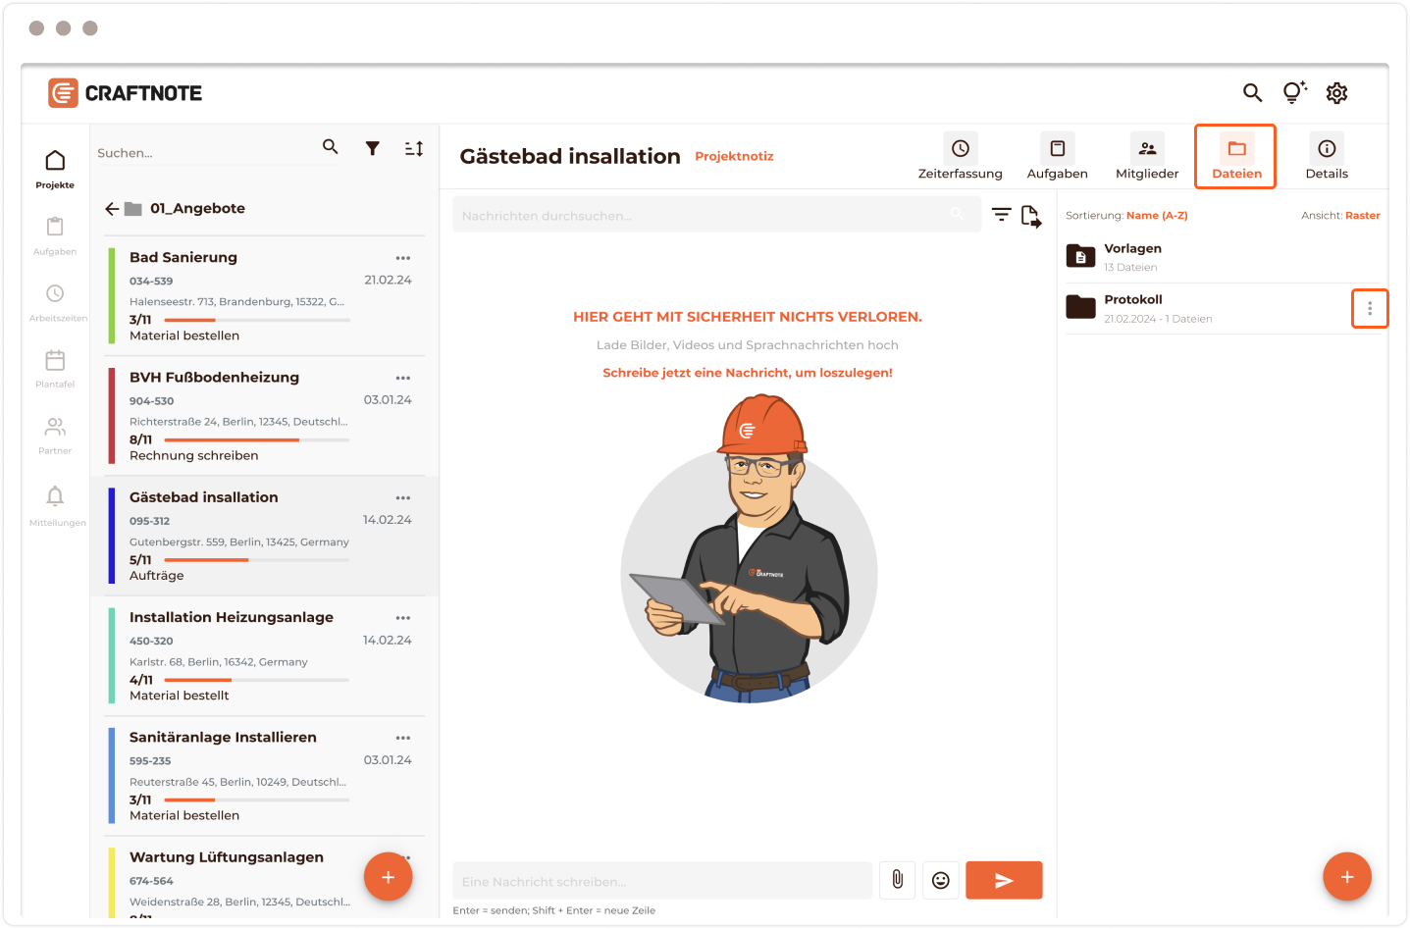Open the options menu for Bad Sanierung
Image resolution: width=1410 pixels, height=929 pixels.
click(403, 258)
